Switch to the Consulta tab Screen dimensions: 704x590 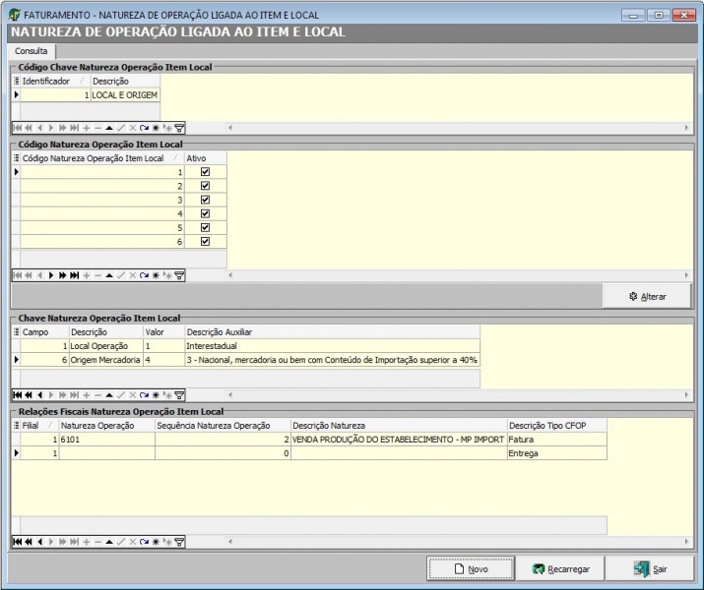(31, 50)
